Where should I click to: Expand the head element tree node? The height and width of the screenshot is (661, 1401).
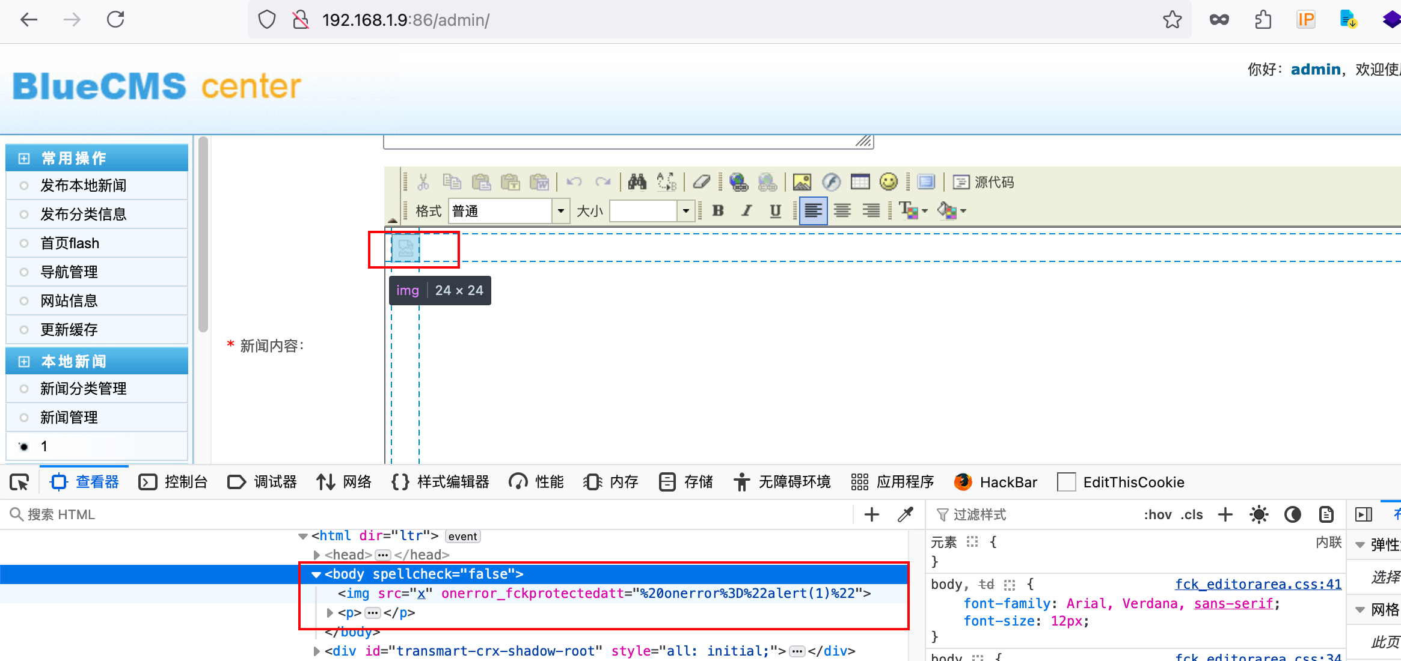tap(316, 555)
